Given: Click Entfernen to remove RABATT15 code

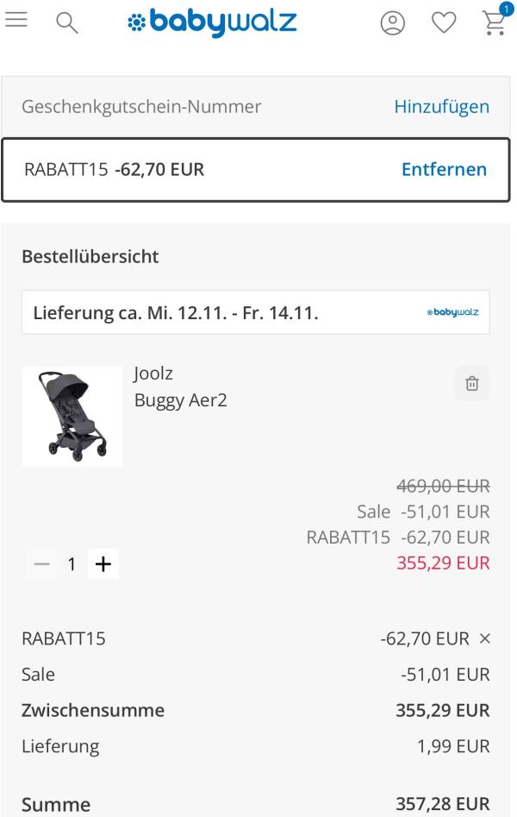Looking at the screenshot, I should 444,170.
